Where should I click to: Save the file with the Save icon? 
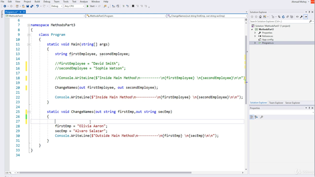pyautogui.click(x=28, y=6)
